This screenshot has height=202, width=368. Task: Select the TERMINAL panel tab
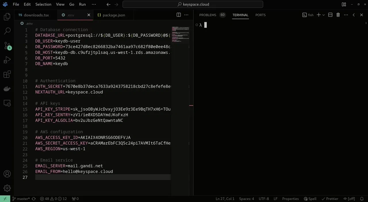pos(240,15)
